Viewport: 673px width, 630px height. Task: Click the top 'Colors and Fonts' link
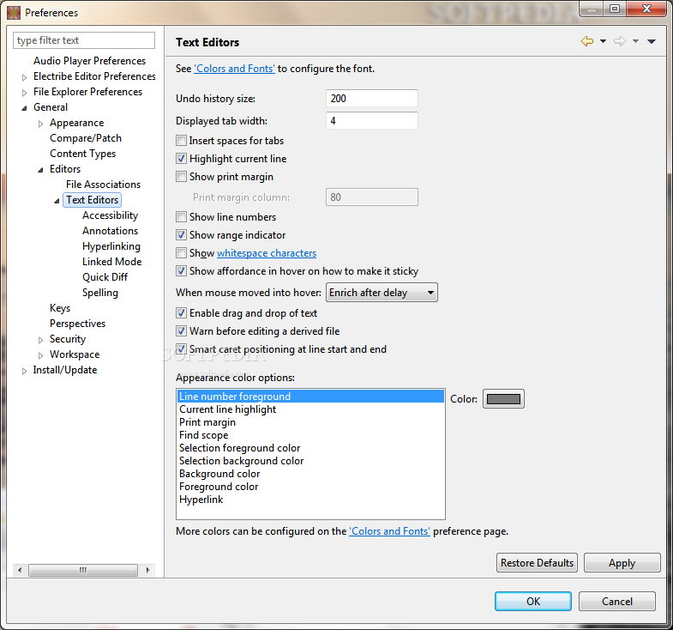[234, 69]
